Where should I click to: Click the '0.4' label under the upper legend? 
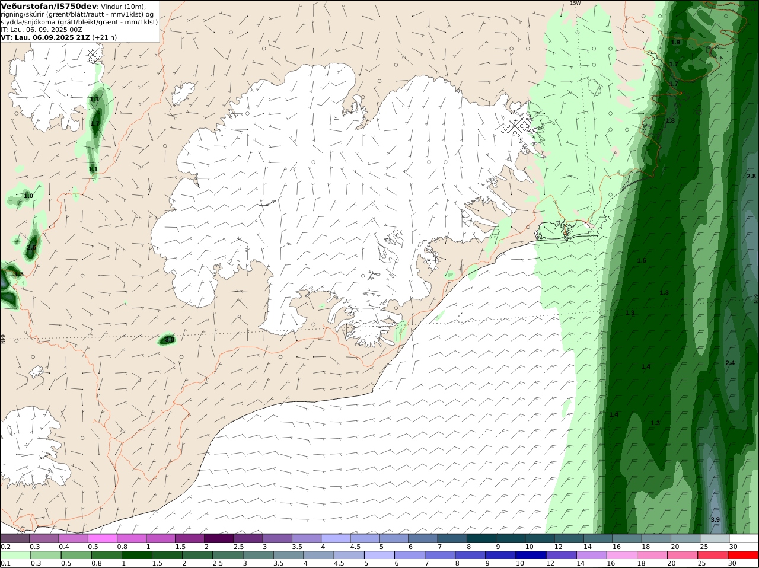[64, 547]
